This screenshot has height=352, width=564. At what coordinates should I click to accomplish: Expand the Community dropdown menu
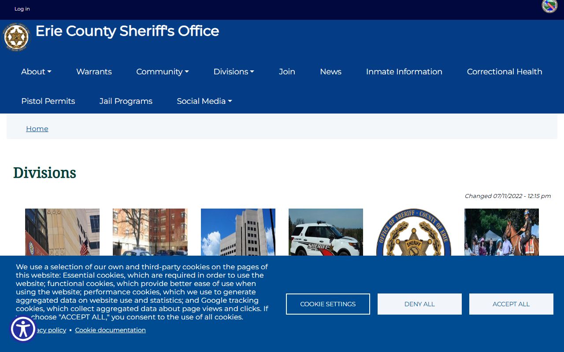click(x=162, y=72)
